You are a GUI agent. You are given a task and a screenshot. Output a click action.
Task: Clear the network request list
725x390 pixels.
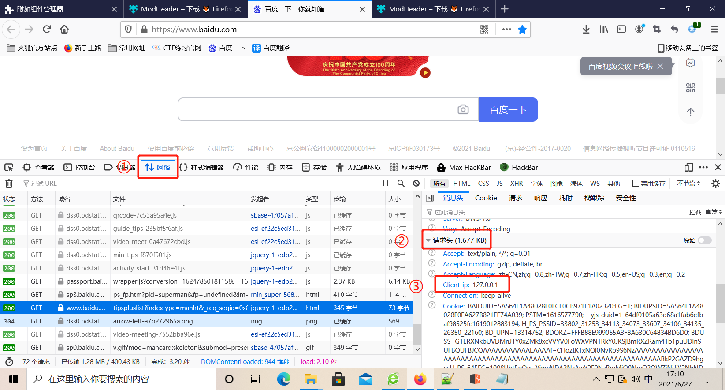(9, 183)
